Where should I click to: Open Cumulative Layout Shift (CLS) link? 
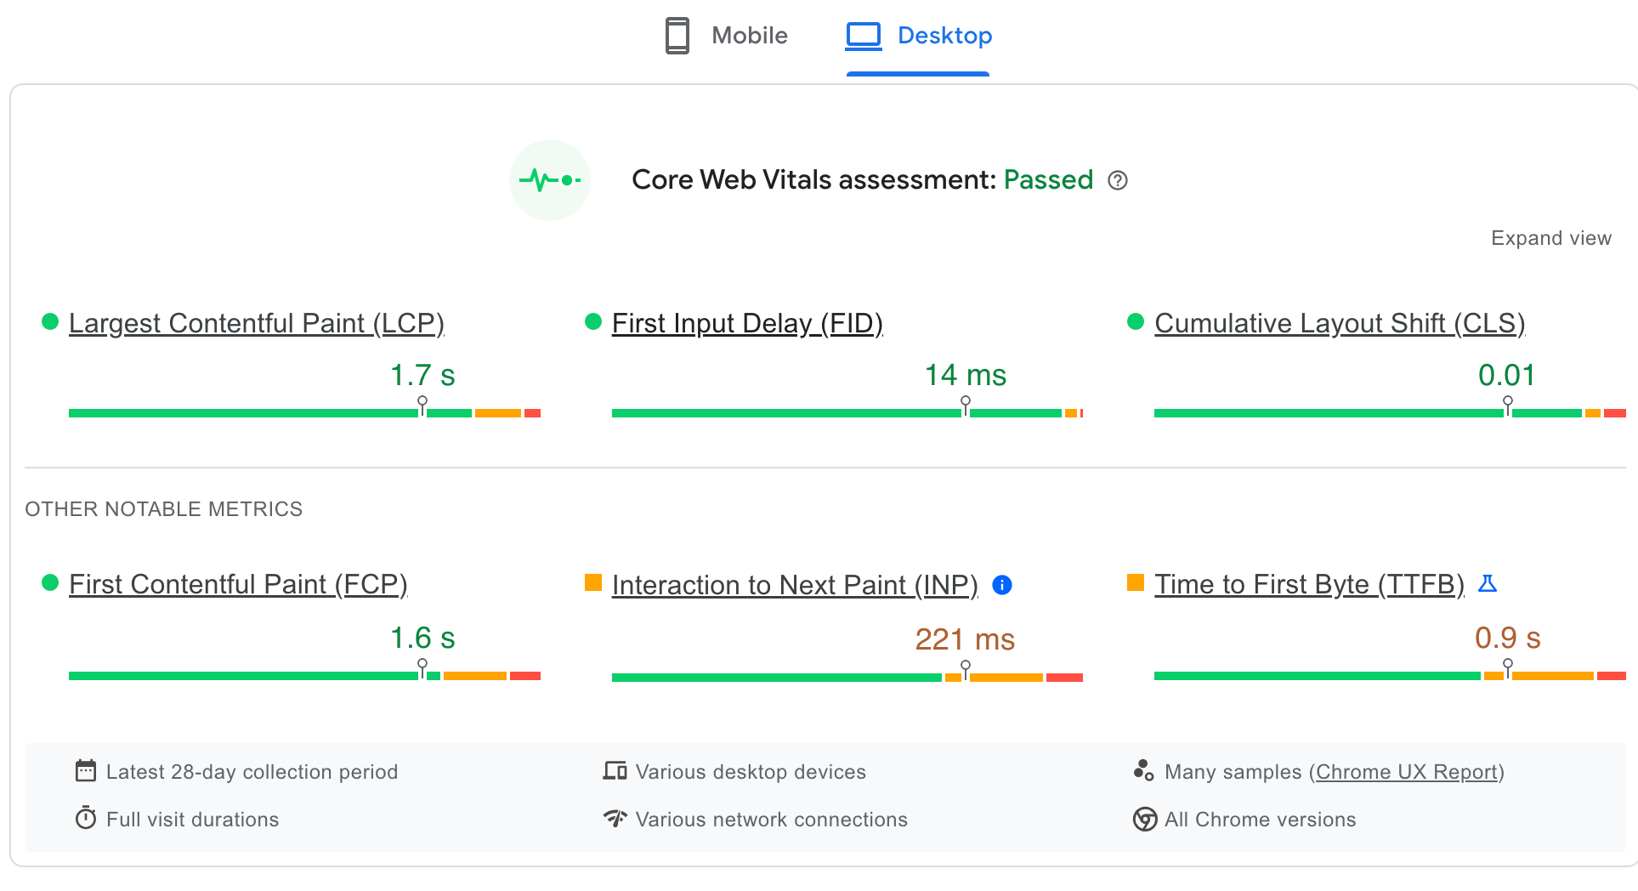click(x=1340, y=323)
